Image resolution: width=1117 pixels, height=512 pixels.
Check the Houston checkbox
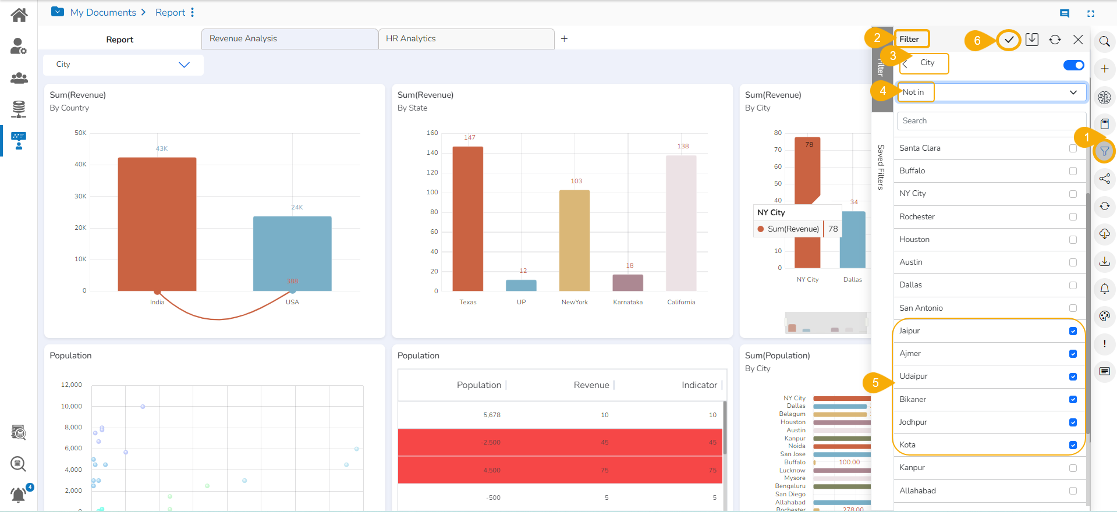pyautogui.click(x=1073, y=240)
